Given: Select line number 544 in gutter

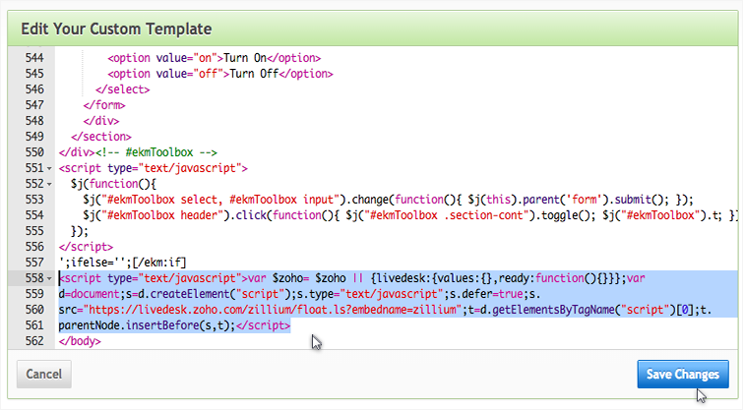Looking at the screenshot, I should tap(34, 58).
